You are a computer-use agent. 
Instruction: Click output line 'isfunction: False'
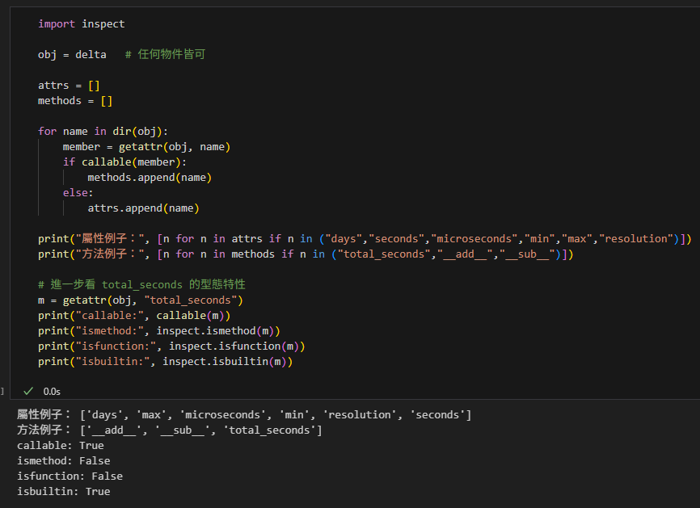point(70,477)
